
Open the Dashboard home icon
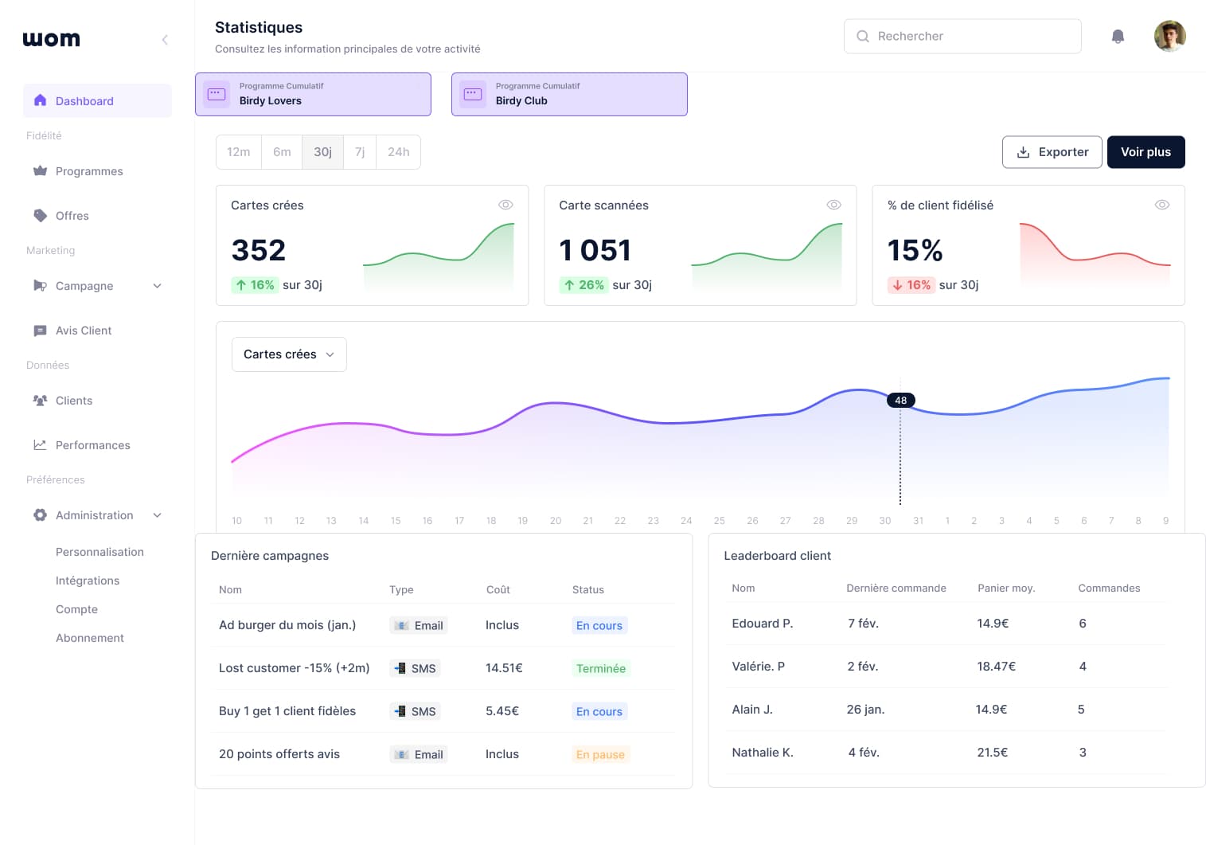coord(40,100)
